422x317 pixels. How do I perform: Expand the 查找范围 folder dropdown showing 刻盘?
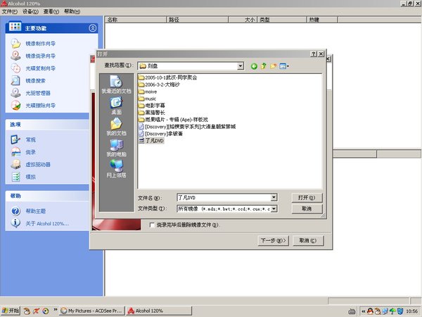click(x=241, y=66)
